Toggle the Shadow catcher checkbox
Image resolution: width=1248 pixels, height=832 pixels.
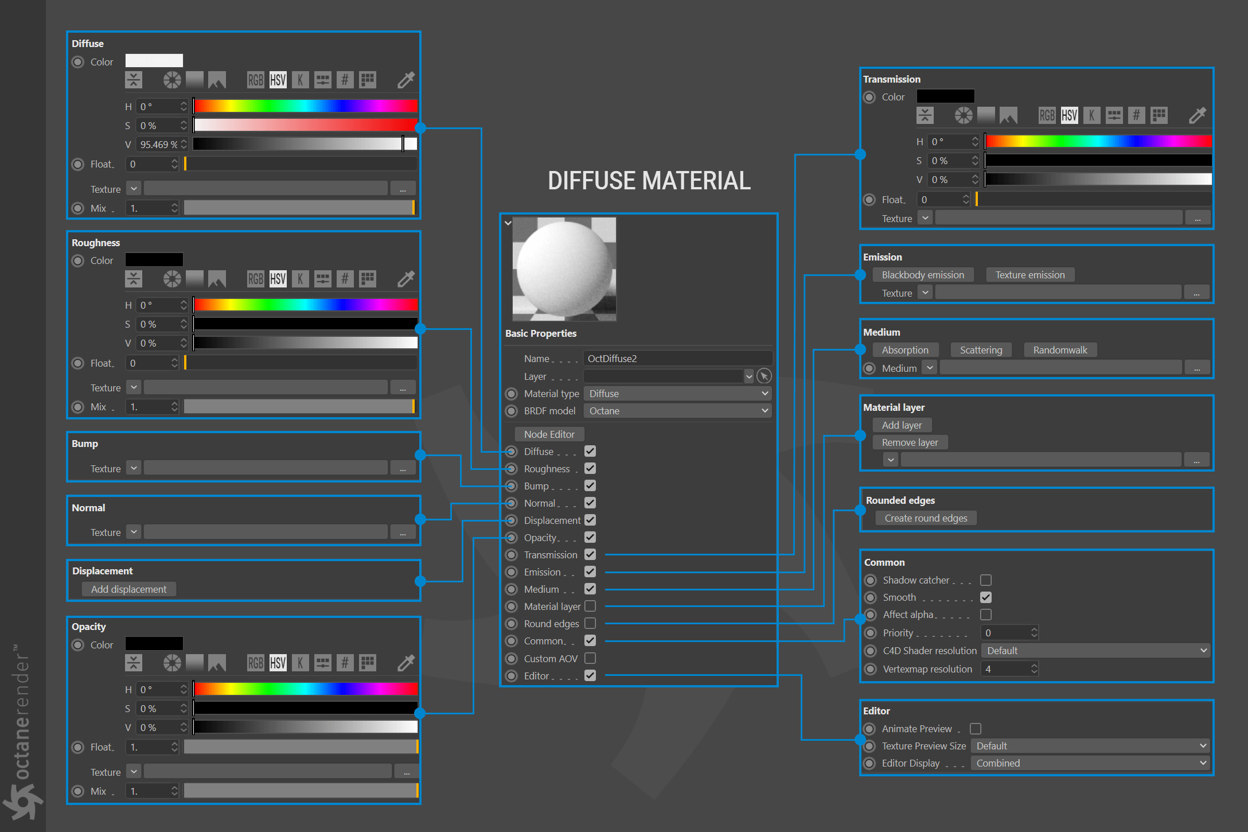point(986,580)
